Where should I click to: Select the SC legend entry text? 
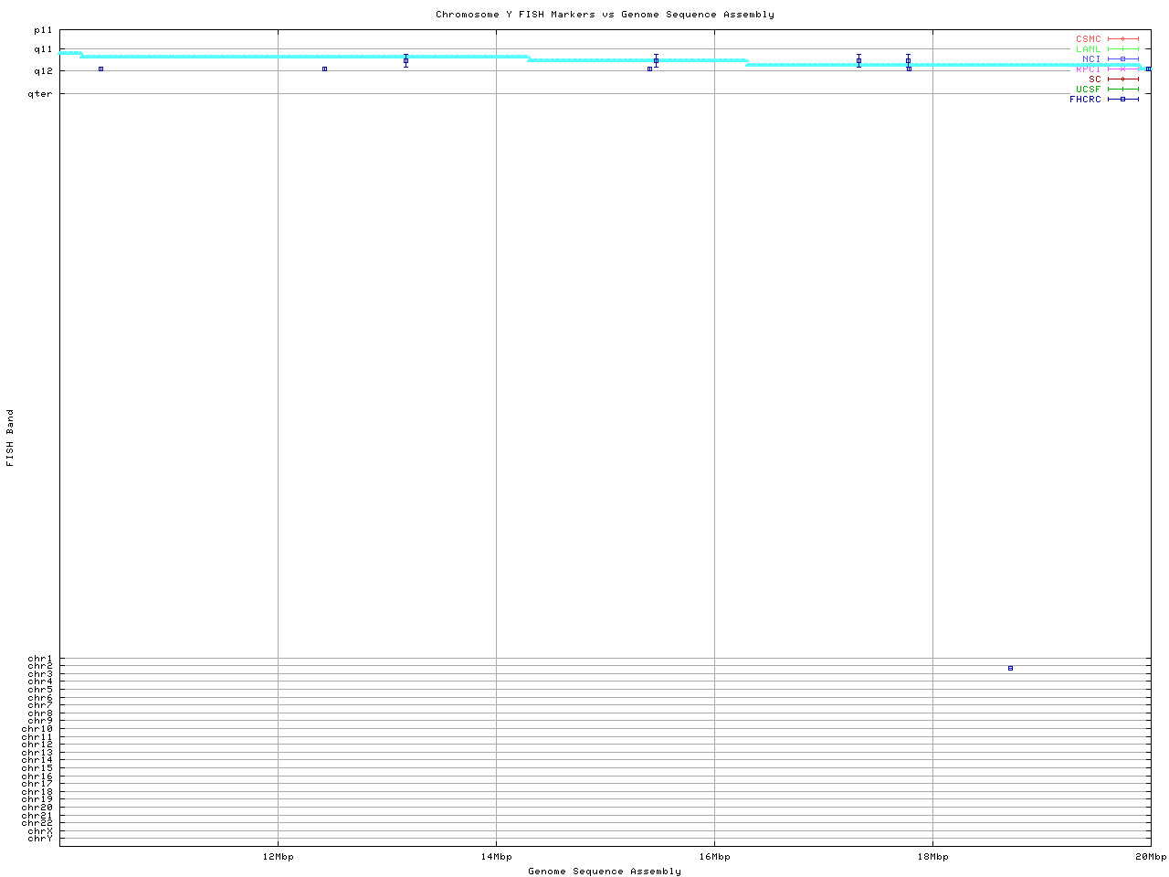(x=1094, y=79)
